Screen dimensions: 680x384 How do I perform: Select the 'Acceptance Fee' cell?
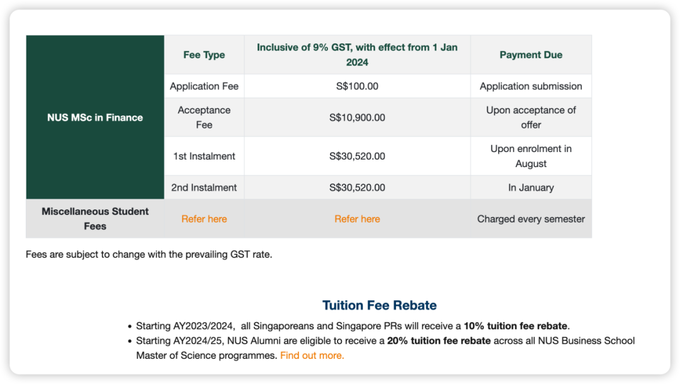point(204,117)
